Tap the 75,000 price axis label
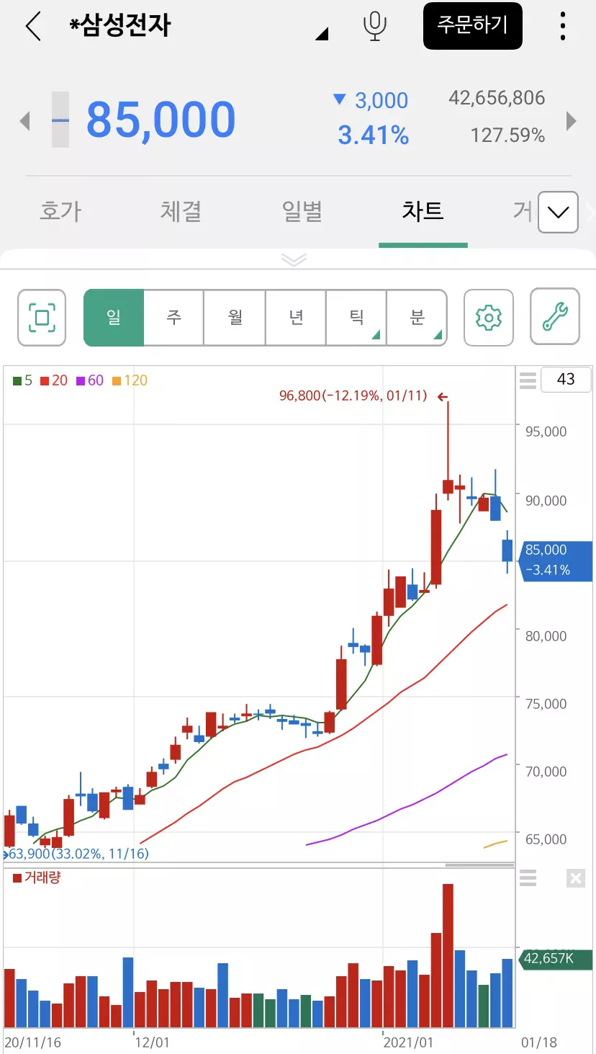The height and width of the screenshot is (1054, 596). (x=546, y=704)
